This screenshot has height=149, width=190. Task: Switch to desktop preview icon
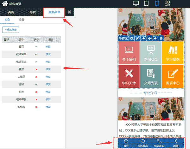coord(136,4)
